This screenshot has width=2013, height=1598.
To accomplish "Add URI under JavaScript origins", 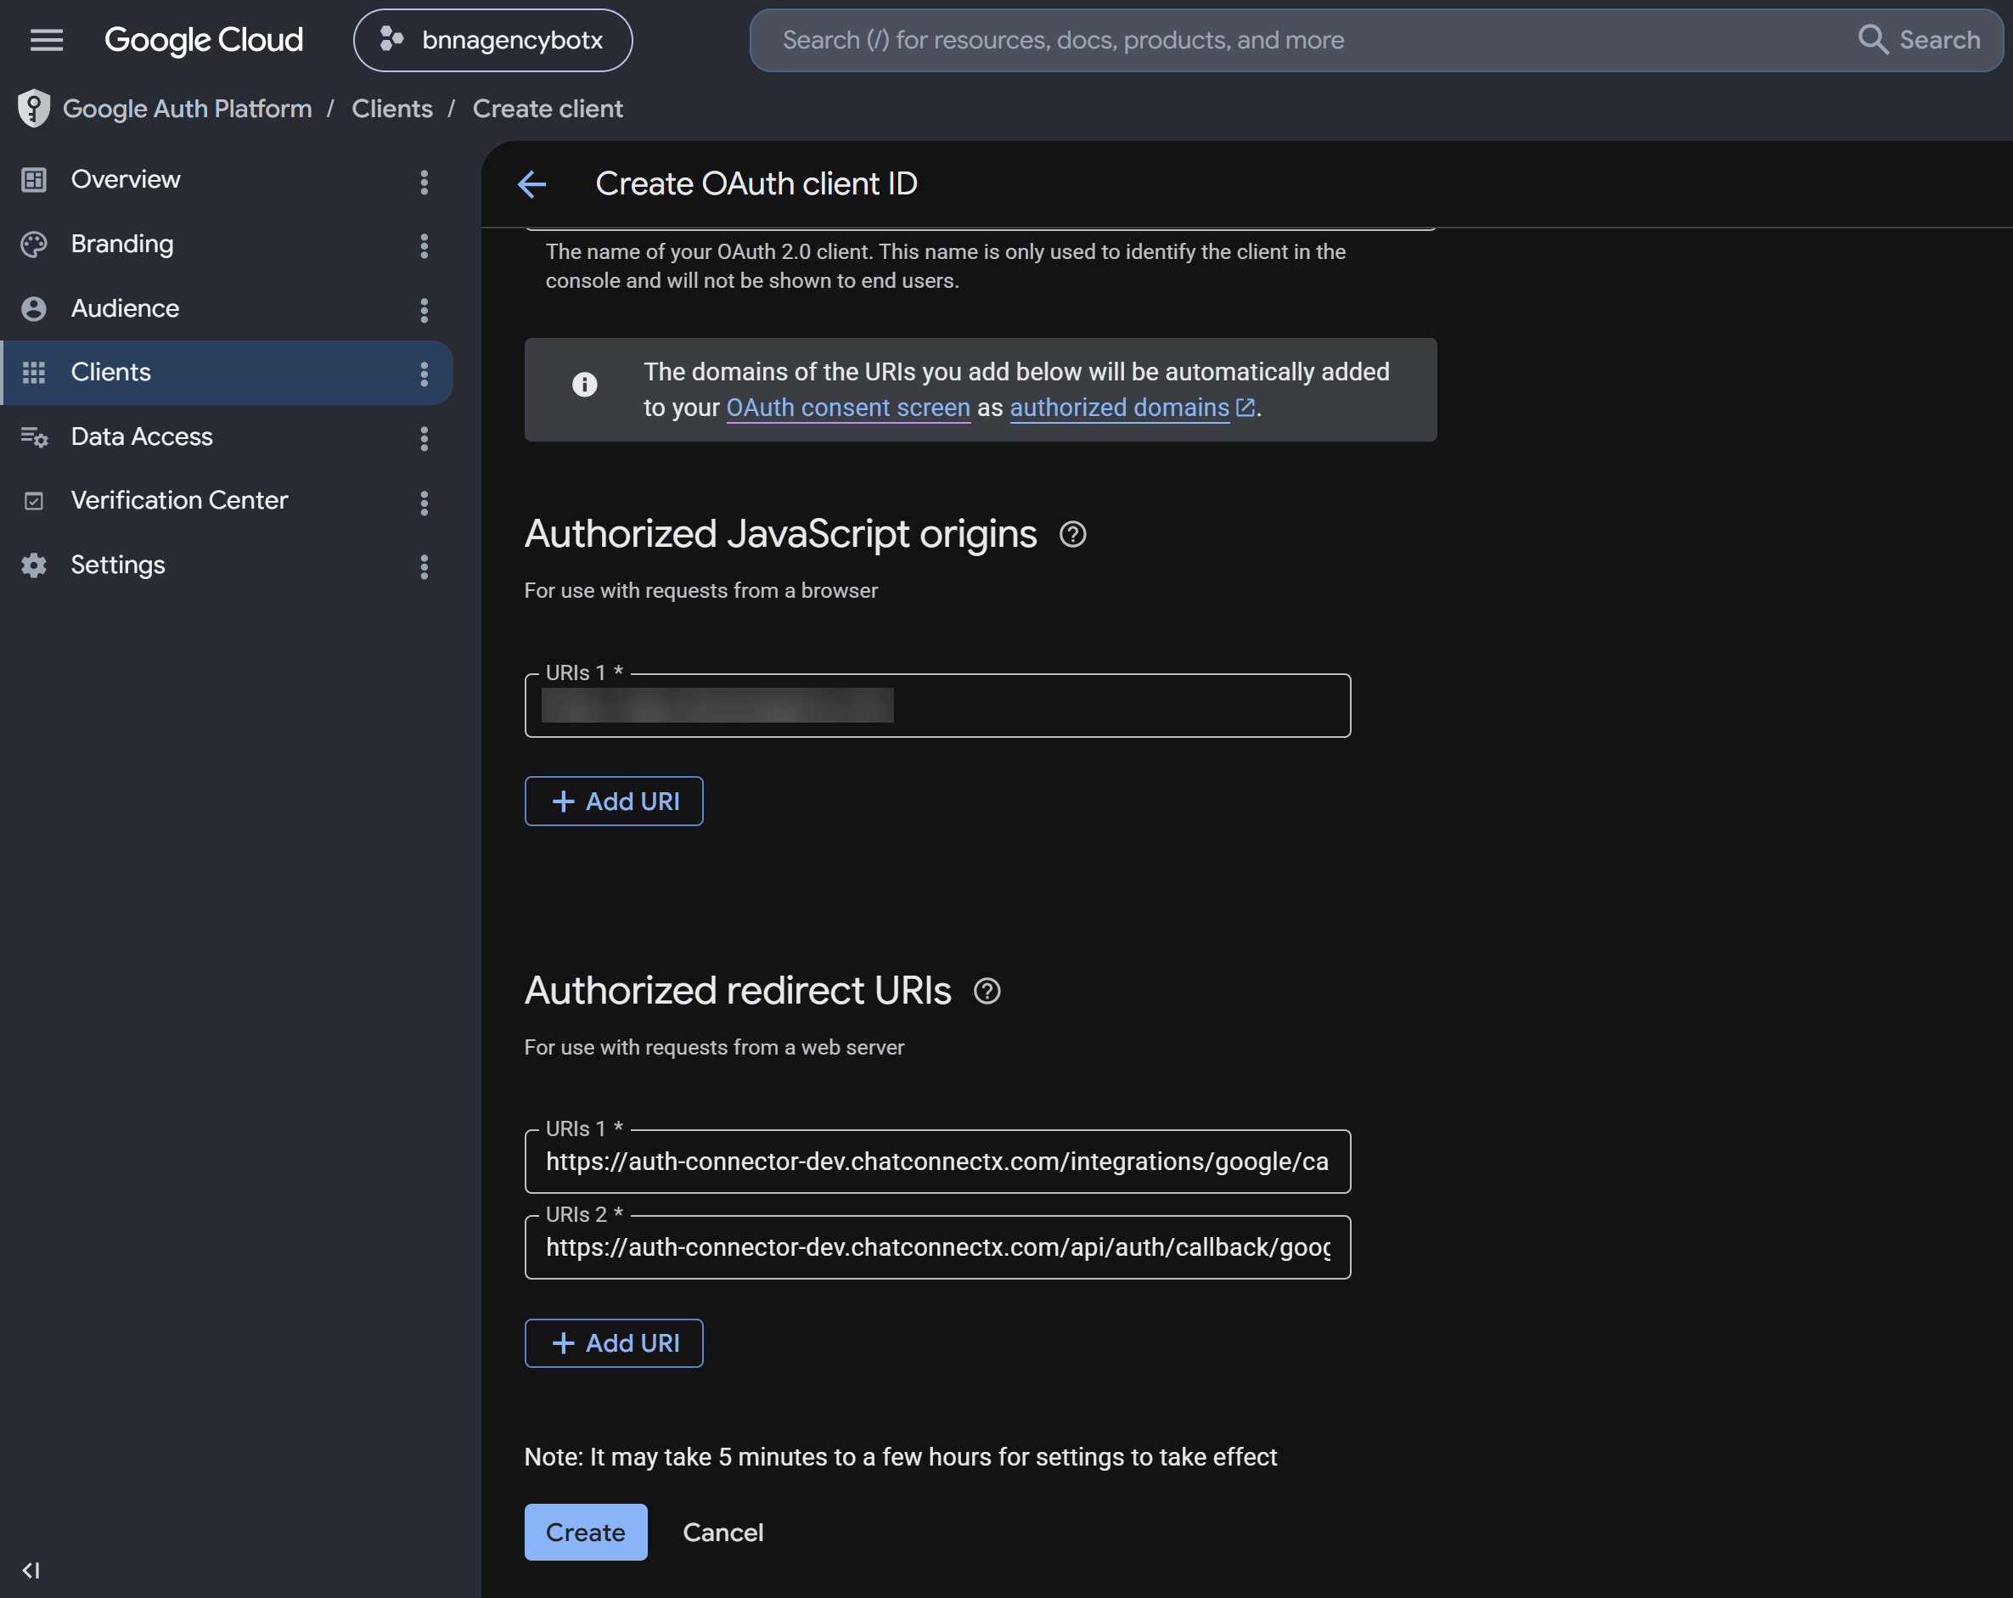I will point(614,802).
